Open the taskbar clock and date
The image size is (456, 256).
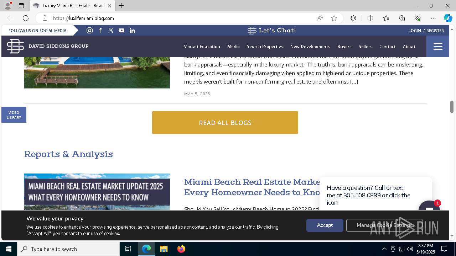[425, 249]
